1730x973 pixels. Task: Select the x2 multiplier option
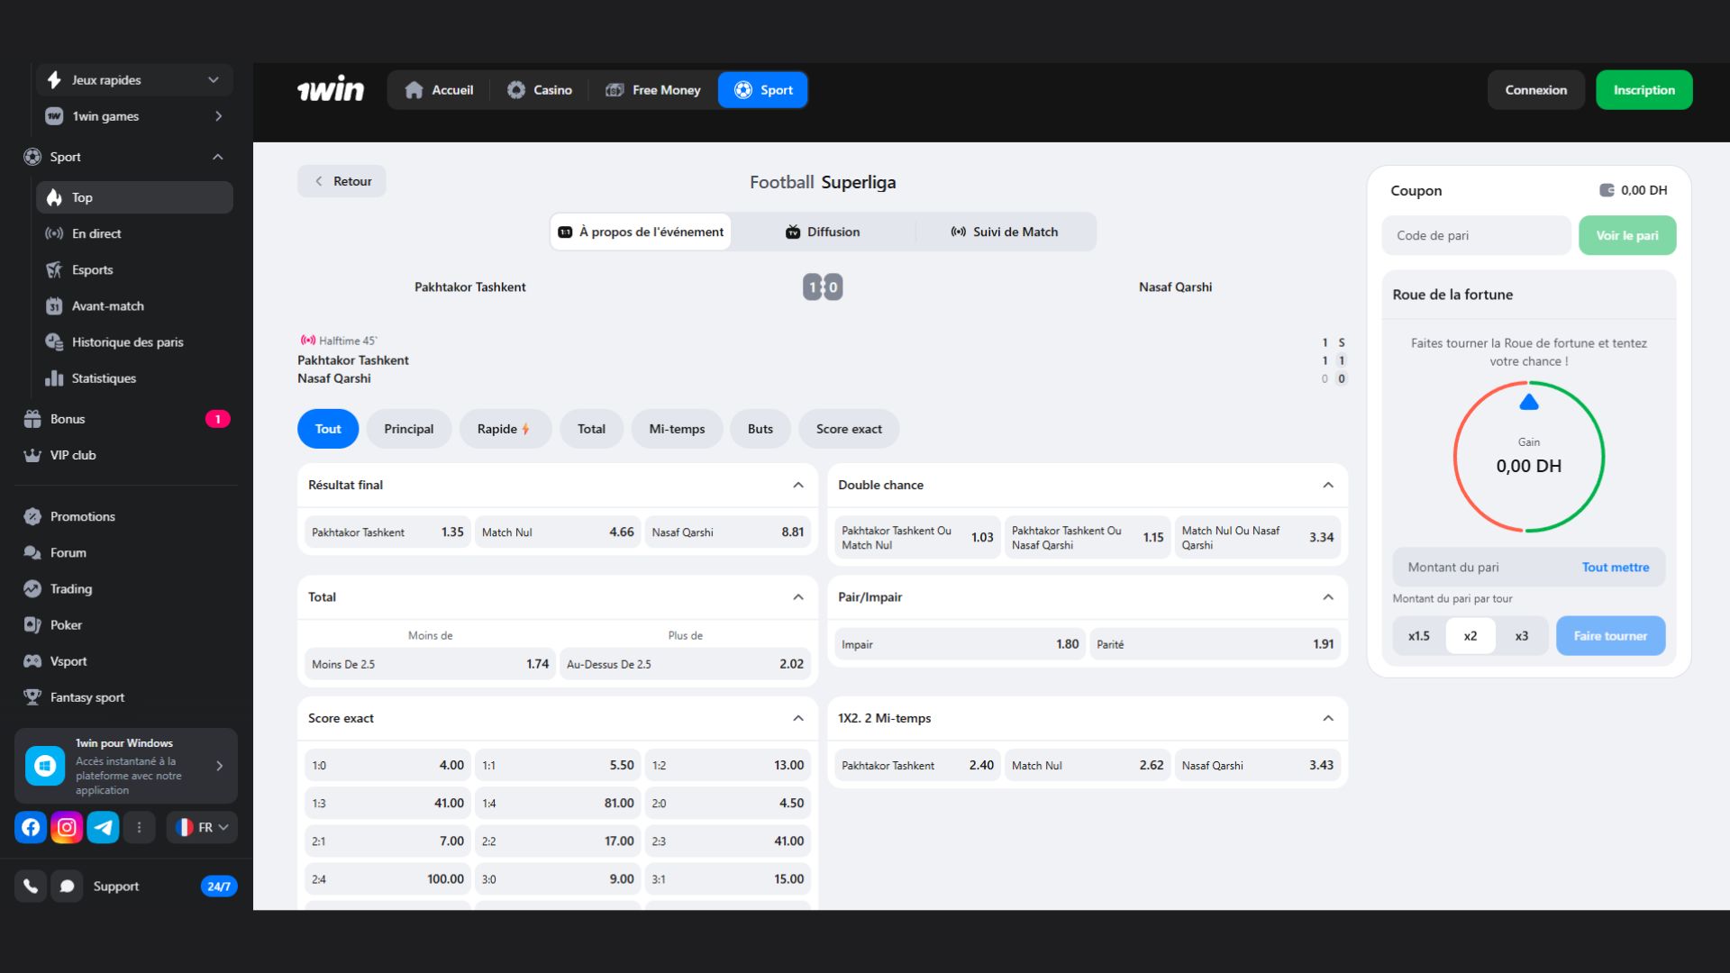pos(1470,636)
